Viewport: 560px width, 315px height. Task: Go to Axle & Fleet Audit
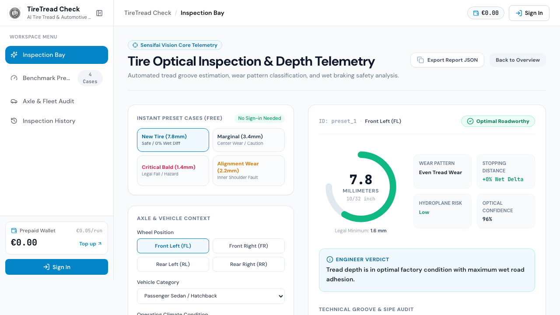(x=56, y=101)
